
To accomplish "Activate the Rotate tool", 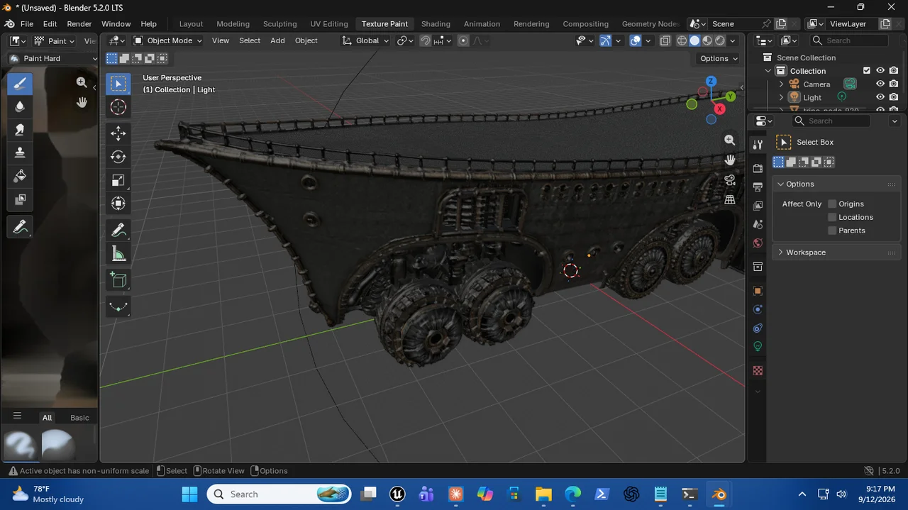I will coord(118,157).
